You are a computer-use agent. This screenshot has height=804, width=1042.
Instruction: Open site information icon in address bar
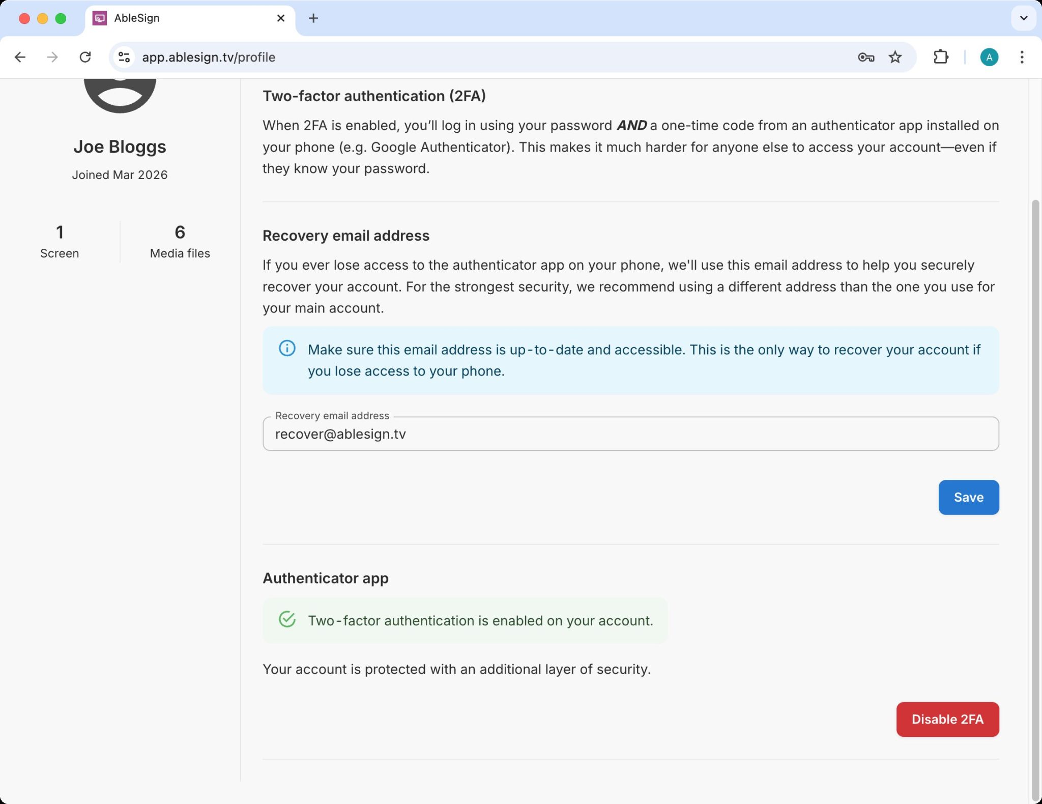pos(124,57)
